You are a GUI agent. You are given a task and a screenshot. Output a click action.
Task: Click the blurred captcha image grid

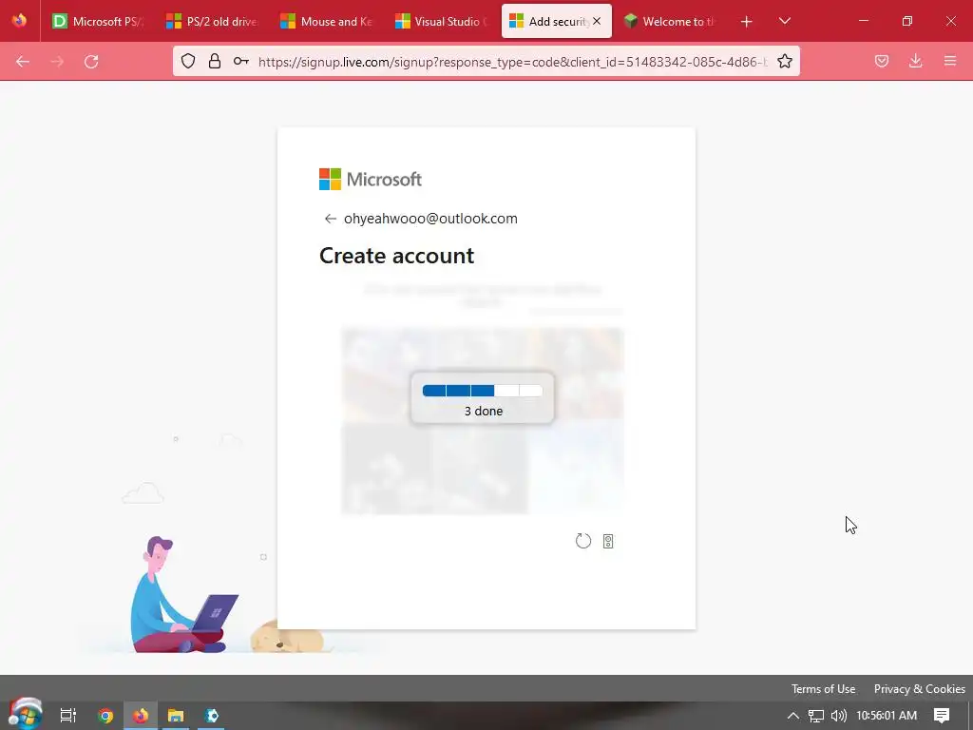(482, 421)
